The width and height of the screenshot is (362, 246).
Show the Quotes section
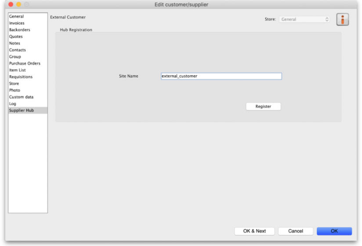pyautogui.click(x=16, y=37)
